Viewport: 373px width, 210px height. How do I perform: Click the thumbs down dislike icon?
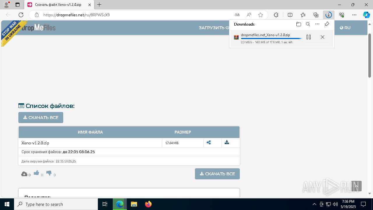point(49,173)
